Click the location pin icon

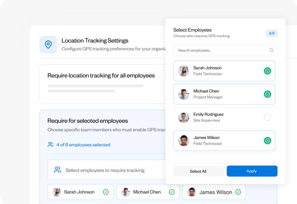(48, 44)
